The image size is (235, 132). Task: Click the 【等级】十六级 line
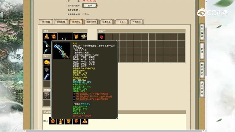(x=80, y=50)
